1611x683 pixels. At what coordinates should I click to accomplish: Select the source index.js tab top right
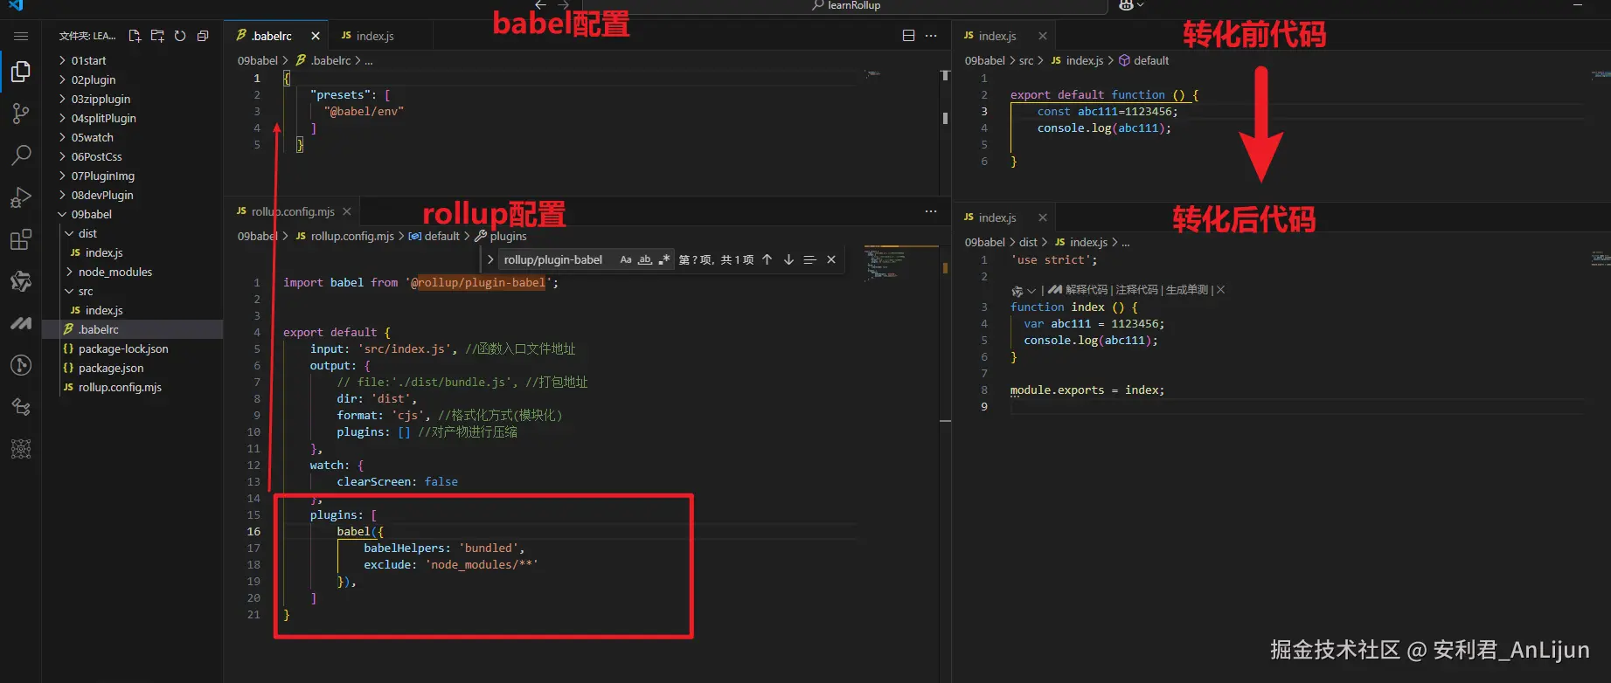click(1004, 36)
